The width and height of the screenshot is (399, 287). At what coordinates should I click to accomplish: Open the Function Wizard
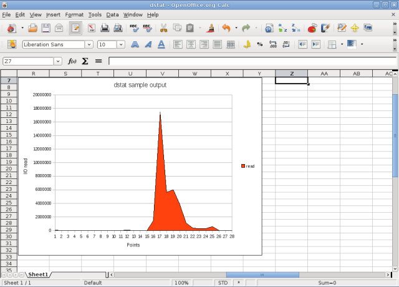click(72, 61)
